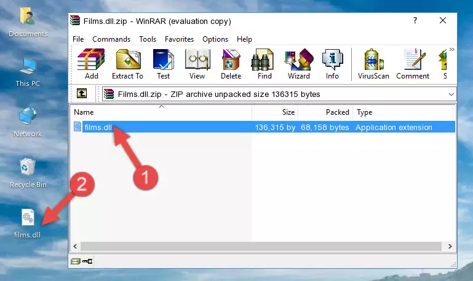The image size is (473, 281).
Task: Open the Options menu
Action: tap(215, 39)
